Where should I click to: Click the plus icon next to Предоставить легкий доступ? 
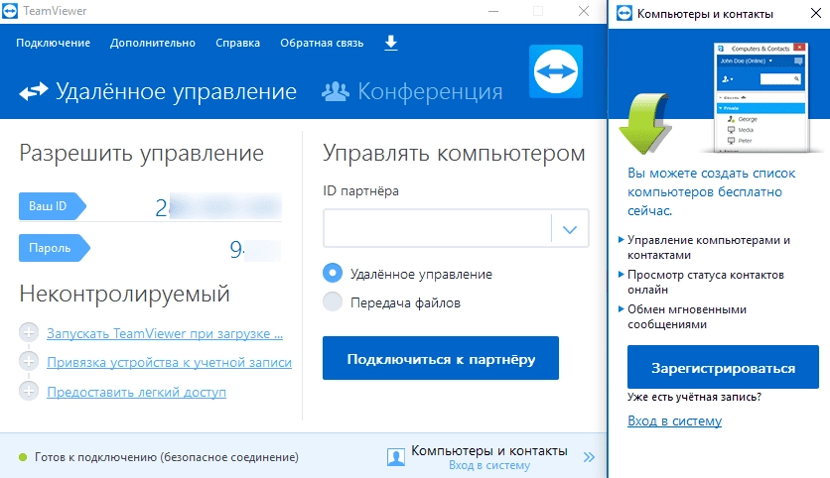[x=29, y=392]
